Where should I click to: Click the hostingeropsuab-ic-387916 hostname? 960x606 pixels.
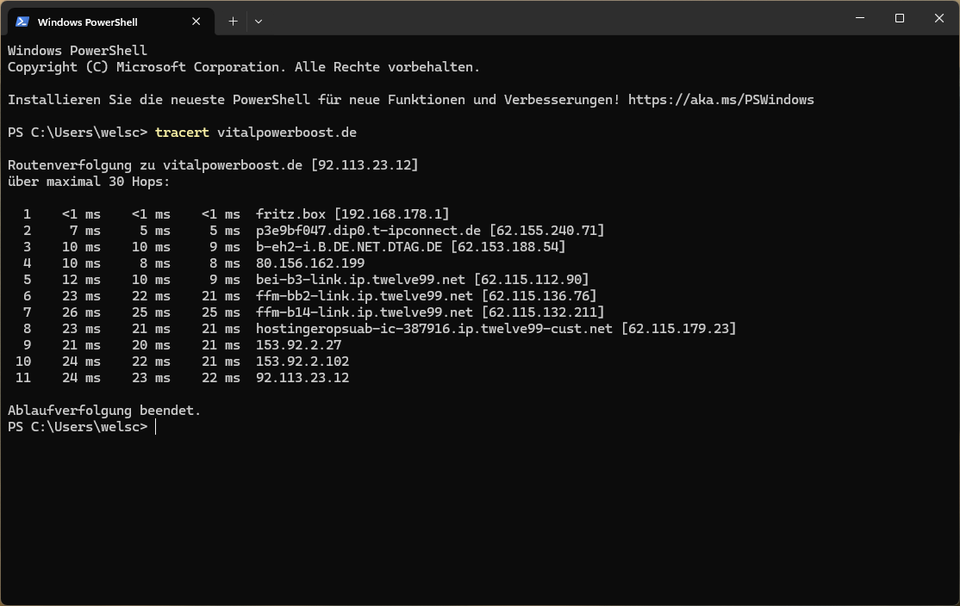tap(434, 329)
